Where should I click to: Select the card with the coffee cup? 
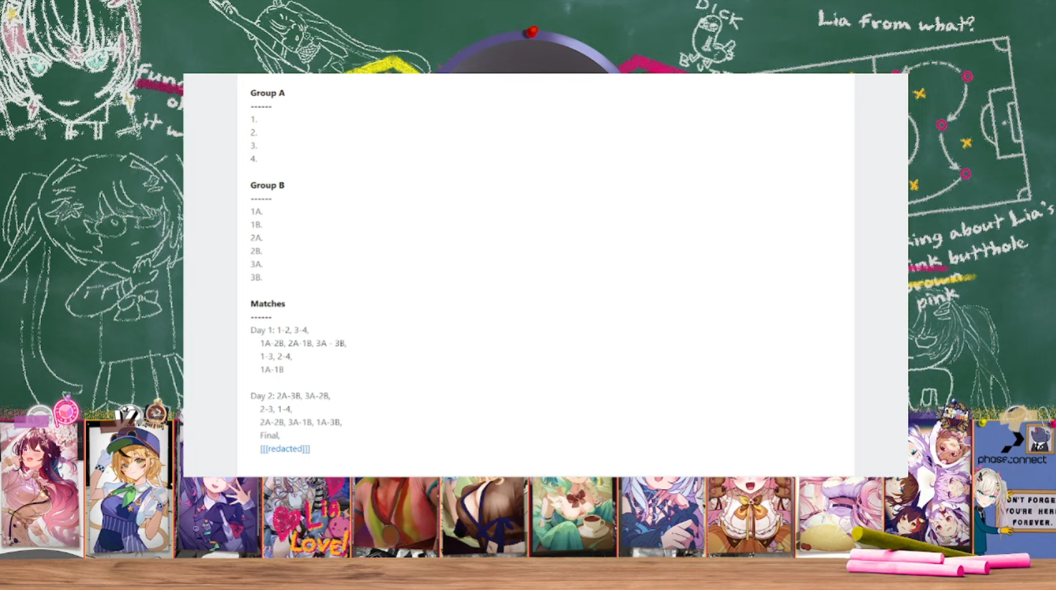coord(573,516)
